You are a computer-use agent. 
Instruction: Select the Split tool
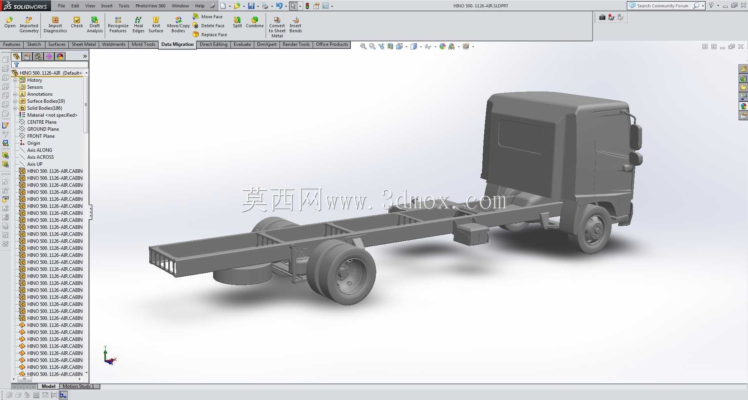click(x=237, y=22)
